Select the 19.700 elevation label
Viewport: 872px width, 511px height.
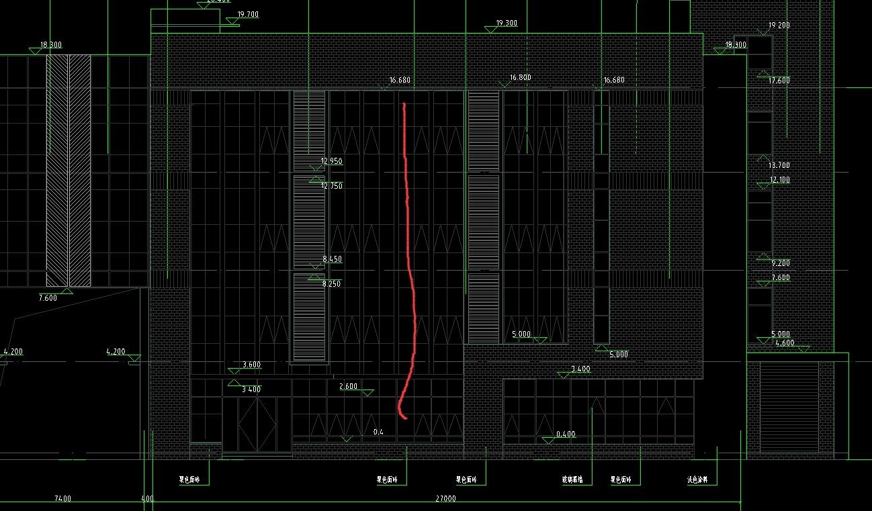[x=248, y=14]
